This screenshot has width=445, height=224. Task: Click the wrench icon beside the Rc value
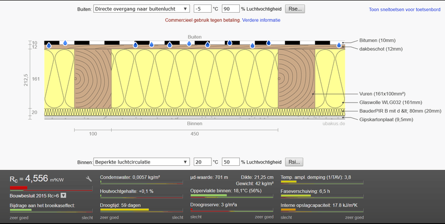[89, 179]
